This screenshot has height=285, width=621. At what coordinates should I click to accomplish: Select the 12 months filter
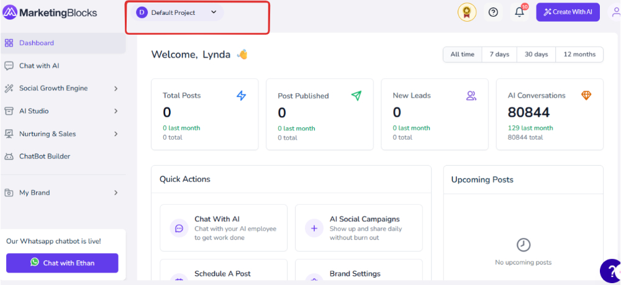(x=579, y=55)
